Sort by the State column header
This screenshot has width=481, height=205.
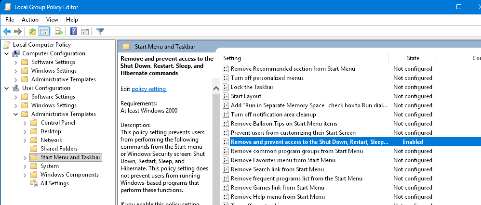tap(413, 58)
